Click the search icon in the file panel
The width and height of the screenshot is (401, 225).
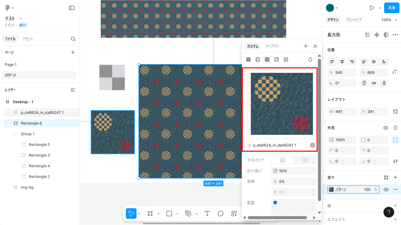[73, 39]
